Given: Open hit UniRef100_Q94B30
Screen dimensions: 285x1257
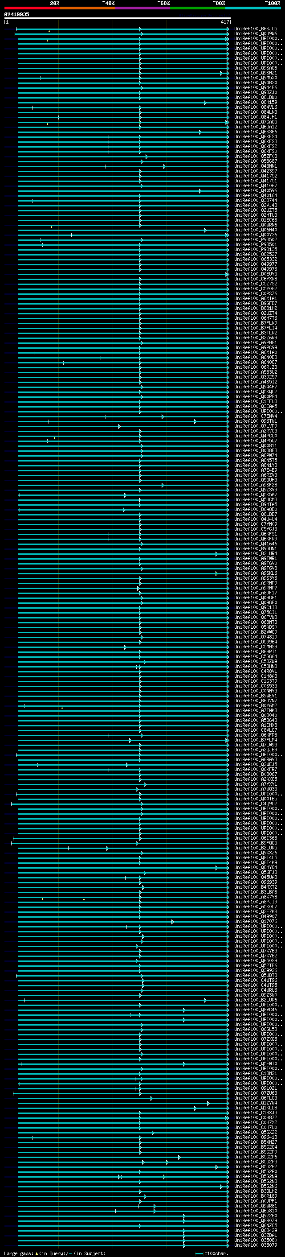Looking at the screenshot, I should [256, 82].
